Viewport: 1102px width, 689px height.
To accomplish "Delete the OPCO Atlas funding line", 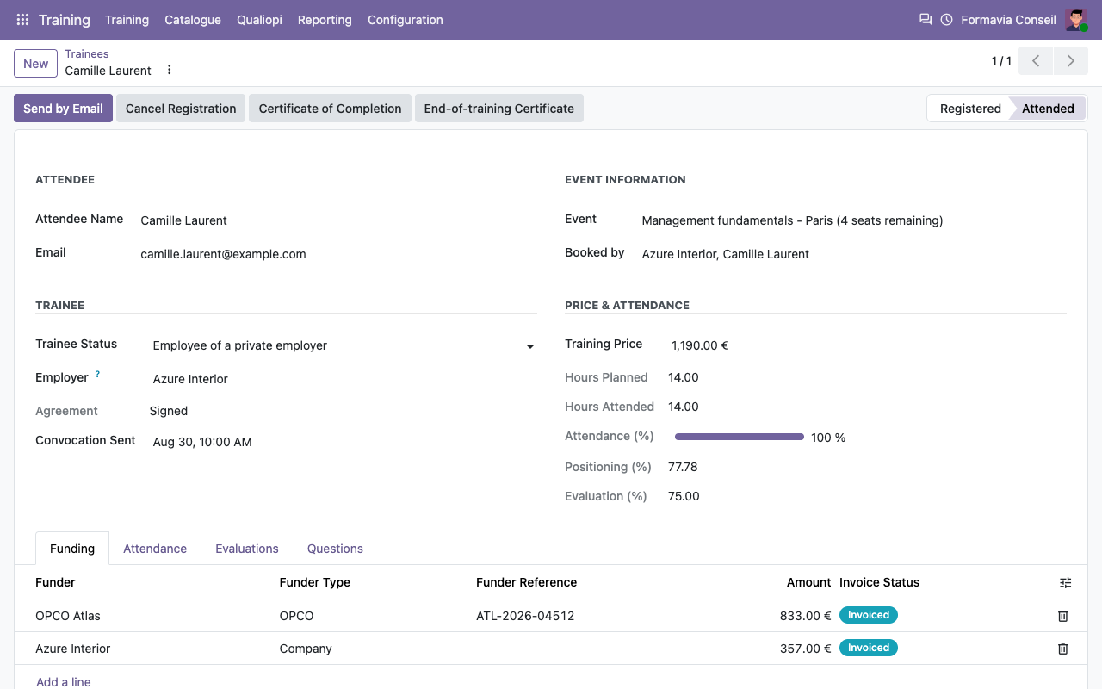I will (x=1062, y=616).
